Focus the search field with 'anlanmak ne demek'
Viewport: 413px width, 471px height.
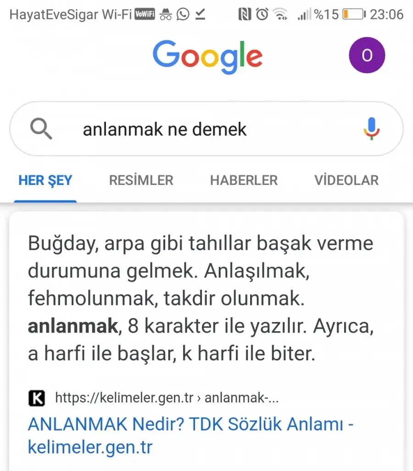206,129
